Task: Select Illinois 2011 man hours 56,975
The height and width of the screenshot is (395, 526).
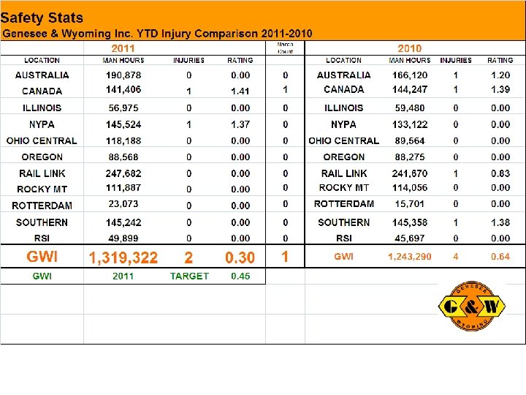Action: [x=123, y=108]
